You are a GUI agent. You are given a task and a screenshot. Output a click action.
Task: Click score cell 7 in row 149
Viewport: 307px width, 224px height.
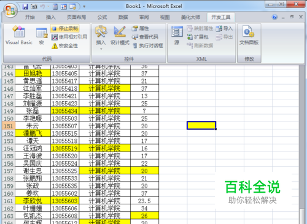144,111
